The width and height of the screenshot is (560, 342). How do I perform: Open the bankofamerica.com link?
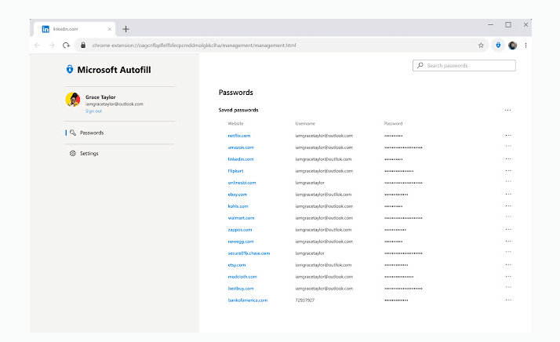(248, 300)
